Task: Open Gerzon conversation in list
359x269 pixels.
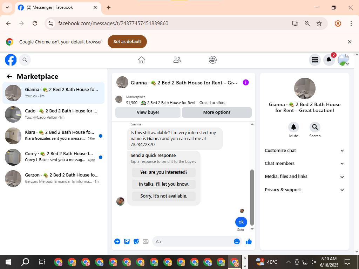Action: [53, 178]
